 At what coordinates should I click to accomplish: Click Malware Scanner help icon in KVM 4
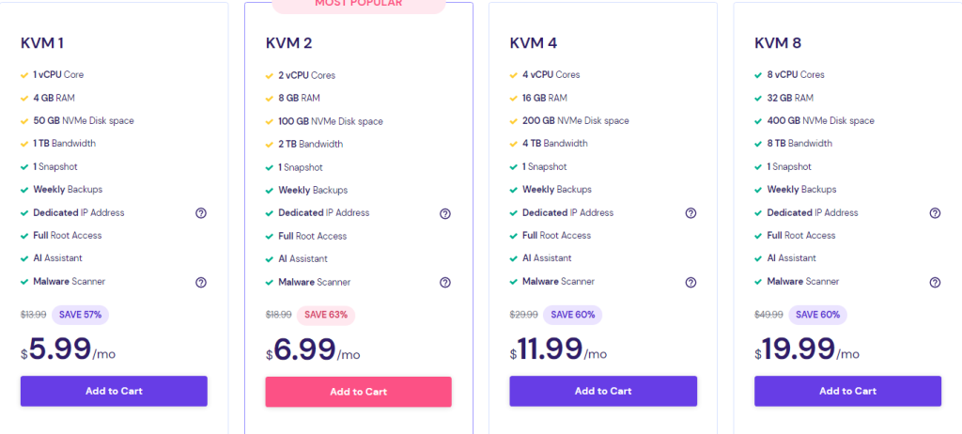tap(690, 282)
